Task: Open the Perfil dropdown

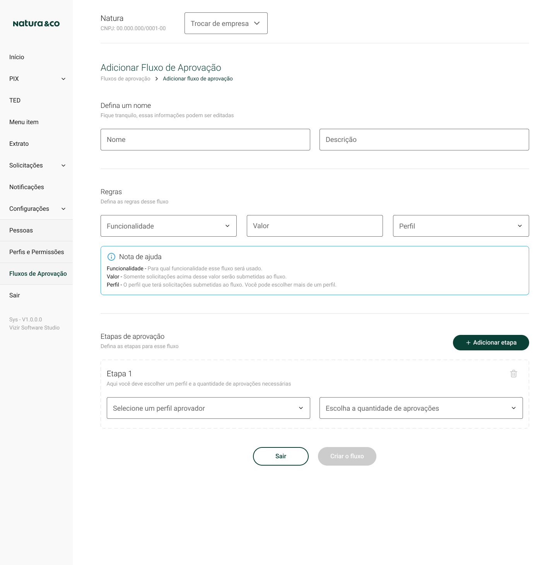Action: [460, 226]
